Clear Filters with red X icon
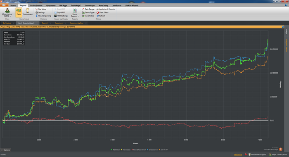 tap(103, 12)
